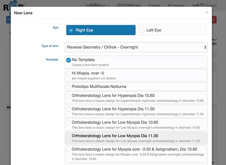
Task: Click the Logout link
Action: 210,5
